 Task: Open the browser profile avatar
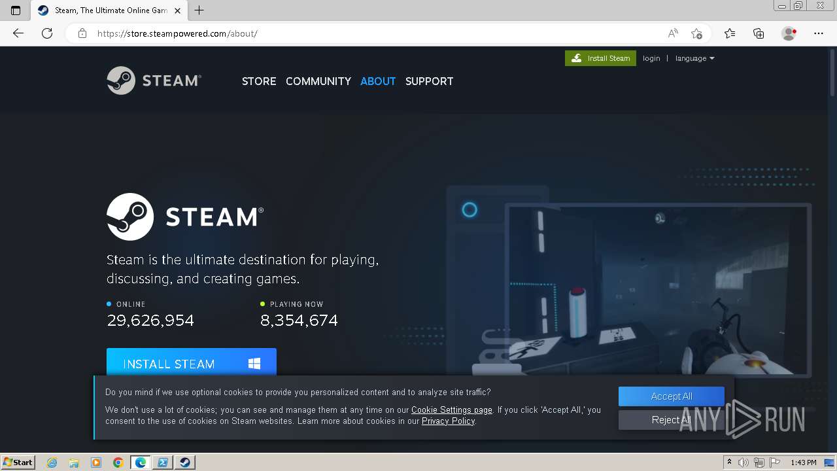point(789,33)
